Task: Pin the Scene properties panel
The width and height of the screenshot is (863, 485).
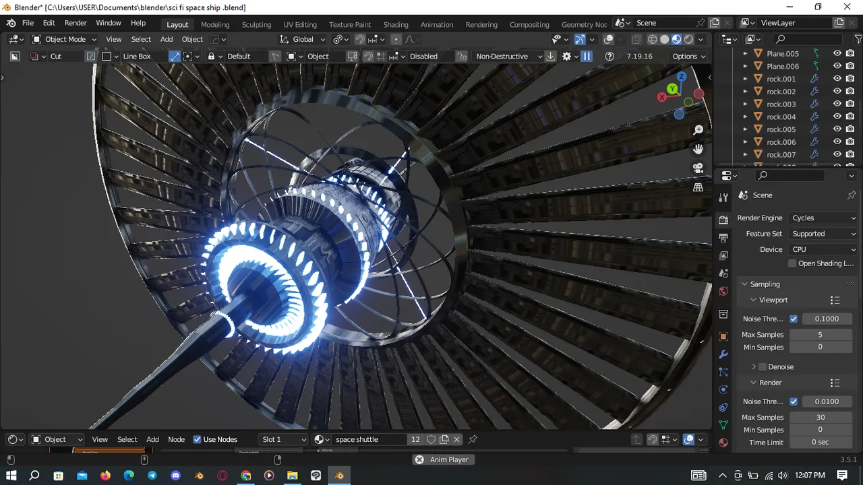Action: 852,195
